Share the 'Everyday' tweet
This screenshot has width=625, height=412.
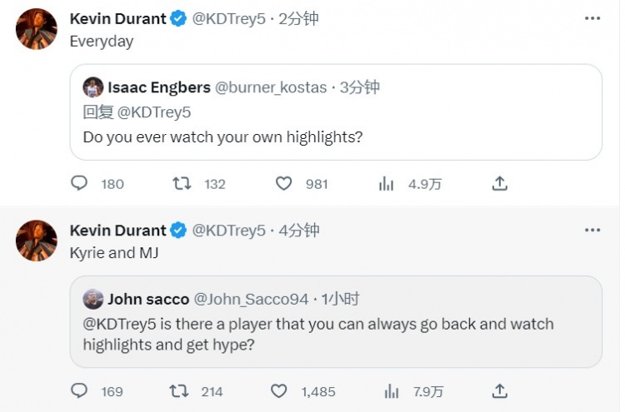click(x=499, y=183)
